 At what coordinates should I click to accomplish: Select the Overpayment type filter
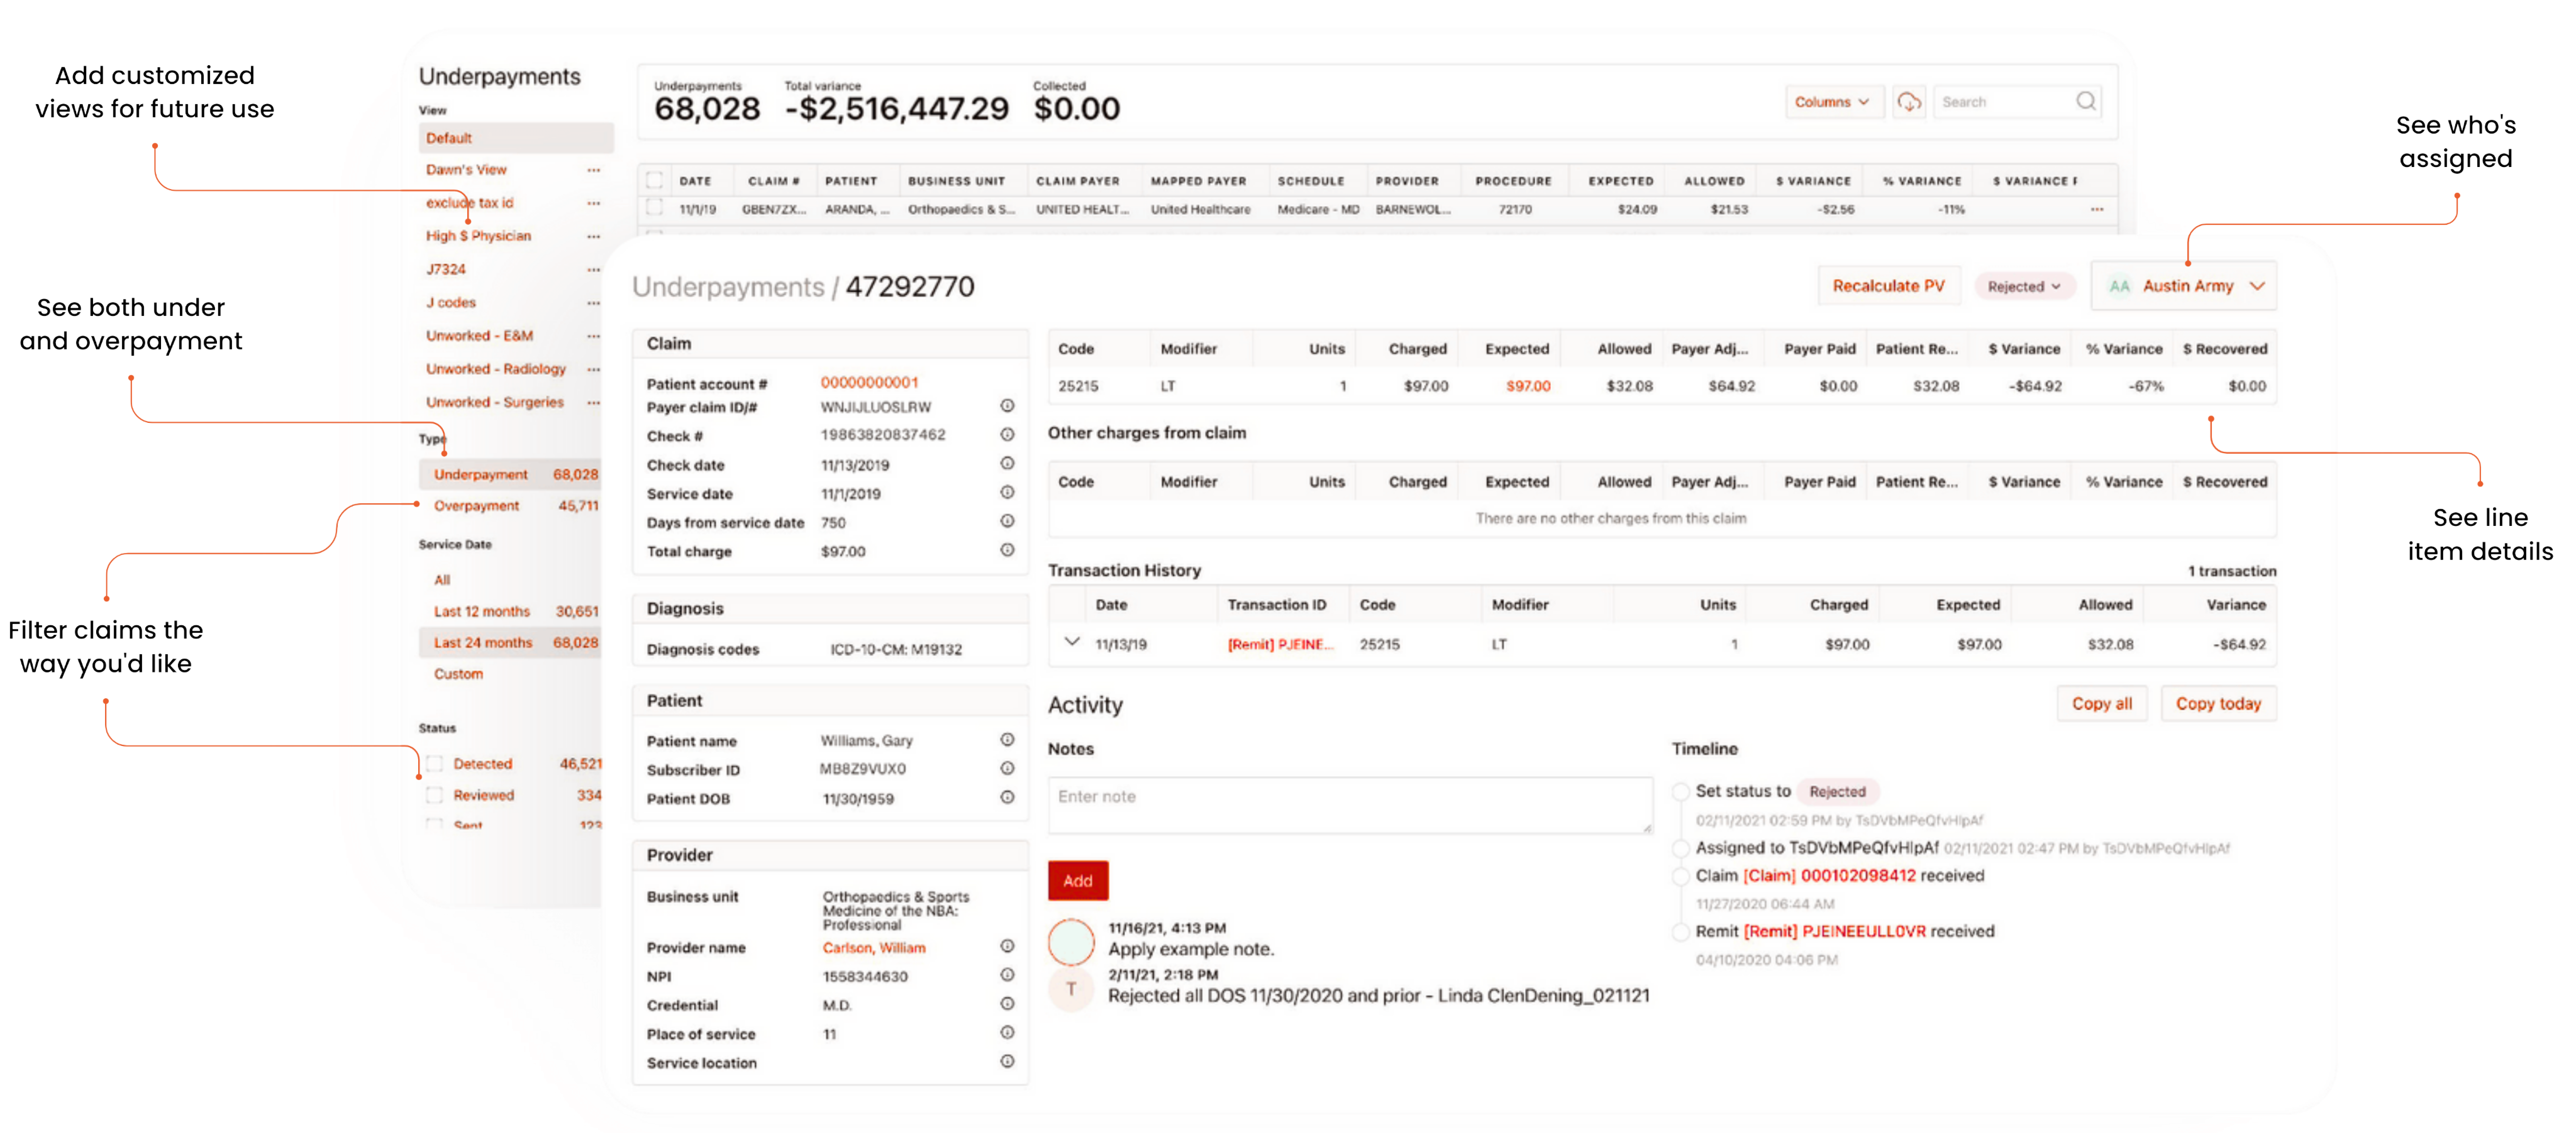[x=476, y=506]
